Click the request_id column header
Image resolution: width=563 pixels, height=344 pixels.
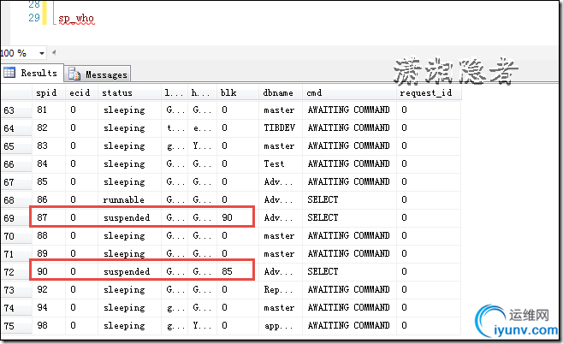point(429,92)
